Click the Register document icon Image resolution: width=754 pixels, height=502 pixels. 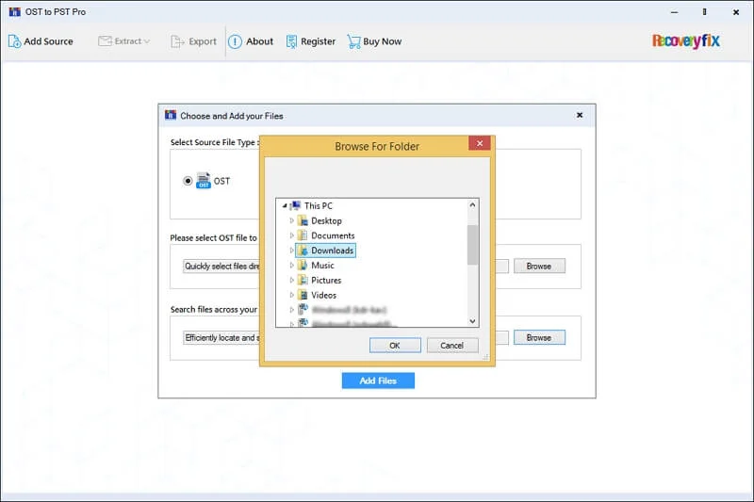pos(291,41)
